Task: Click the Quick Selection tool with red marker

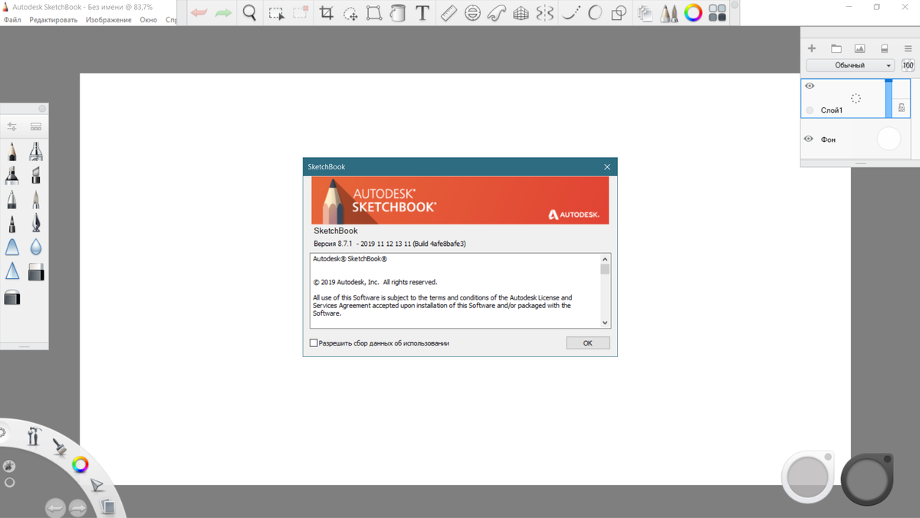Action: tap(301, 13)
